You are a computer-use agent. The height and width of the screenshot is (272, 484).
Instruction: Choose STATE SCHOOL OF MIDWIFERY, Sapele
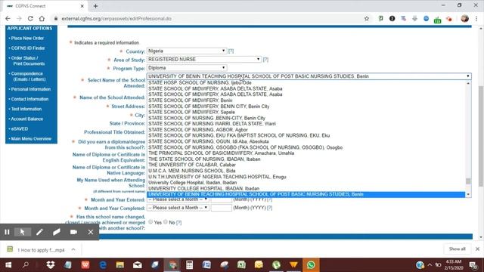[306, 112]
